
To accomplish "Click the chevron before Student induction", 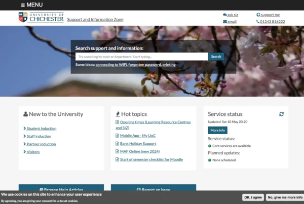I will pos(25,128).
